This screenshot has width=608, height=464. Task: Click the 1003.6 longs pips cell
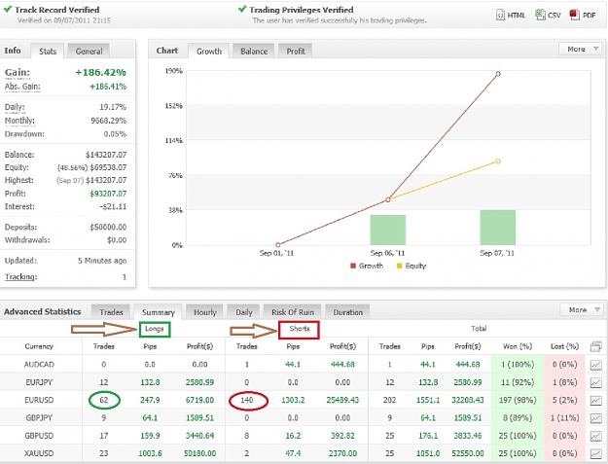150,453
